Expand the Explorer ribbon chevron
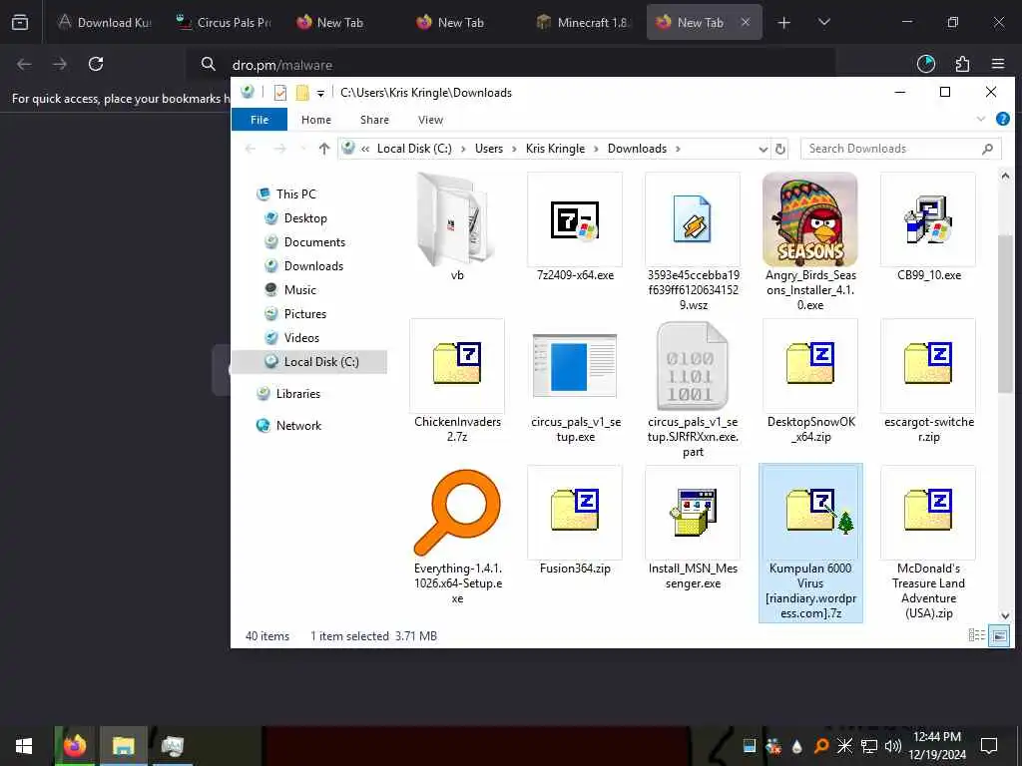 coord(981,119)
